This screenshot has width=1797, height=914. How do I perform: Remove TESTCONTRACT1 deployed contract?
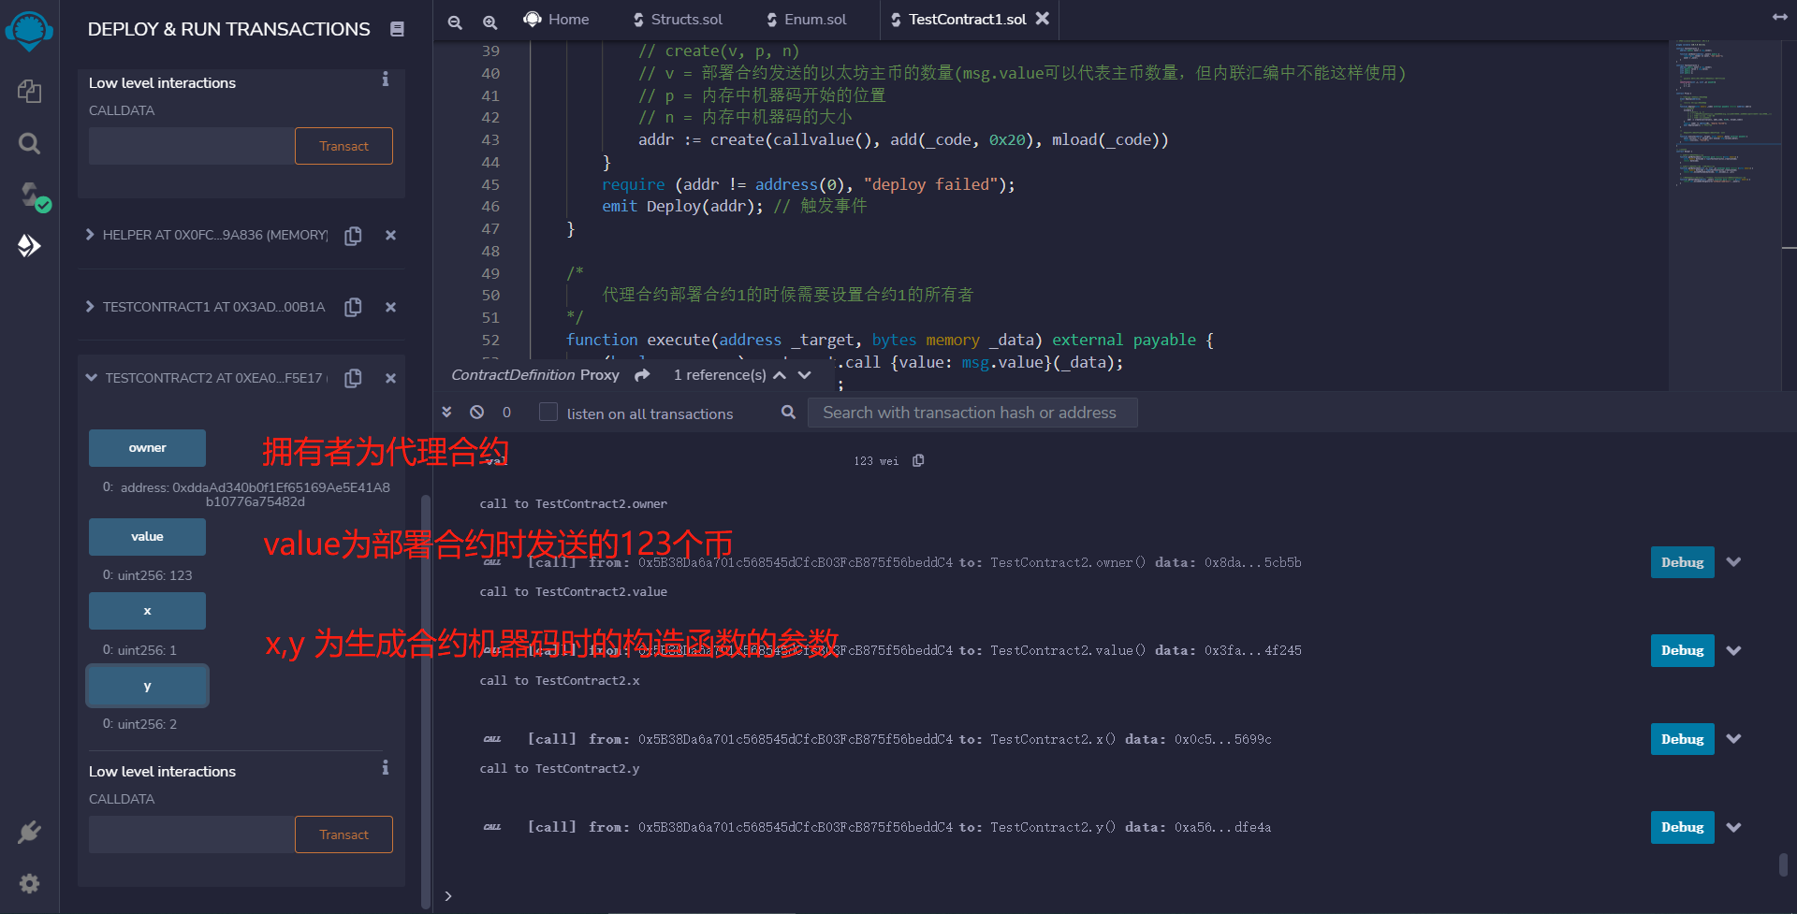coord(390,307)
